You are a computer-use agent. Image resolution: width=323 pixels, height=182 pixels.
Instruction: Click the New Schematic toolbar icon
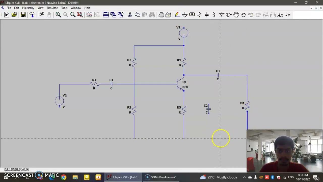click(x=7, y=15)
